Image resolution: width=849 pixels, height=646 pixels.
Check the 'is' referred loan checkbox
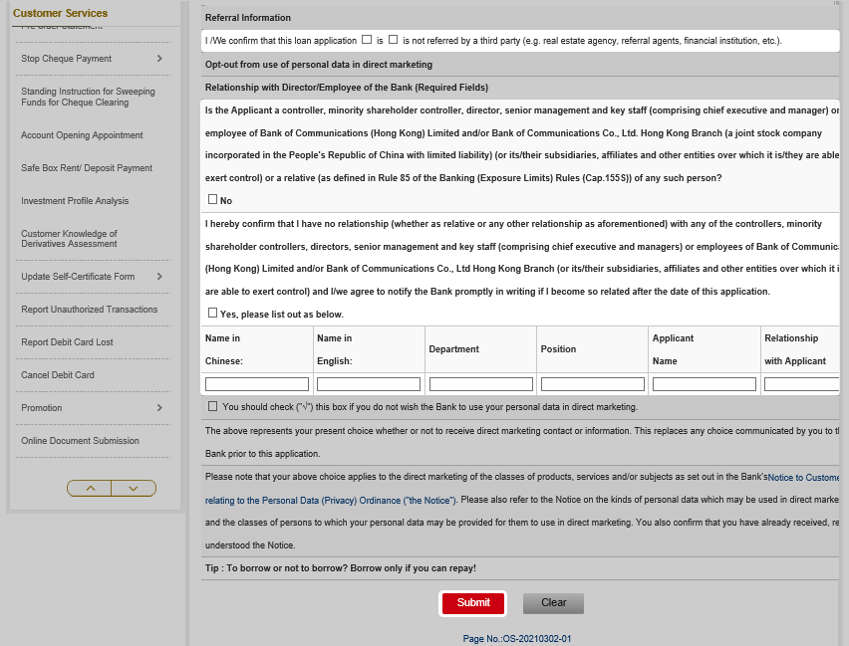pos(367,40)
